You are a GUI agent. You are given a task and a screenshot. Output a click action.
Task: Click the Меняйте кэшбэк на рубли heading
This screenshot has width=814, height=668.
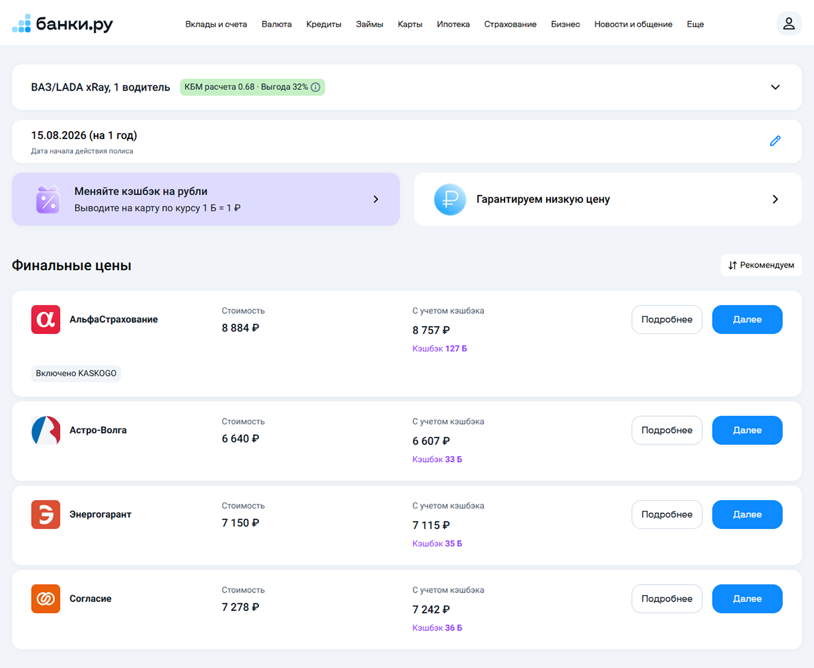(141, 191)
